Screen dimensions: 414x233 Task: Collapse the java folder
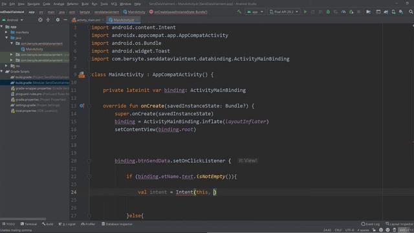6,38
